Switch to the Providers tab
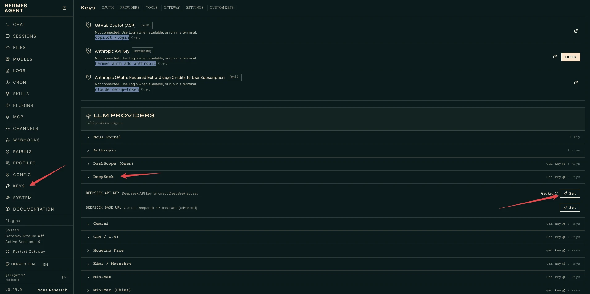 [130, 8]
